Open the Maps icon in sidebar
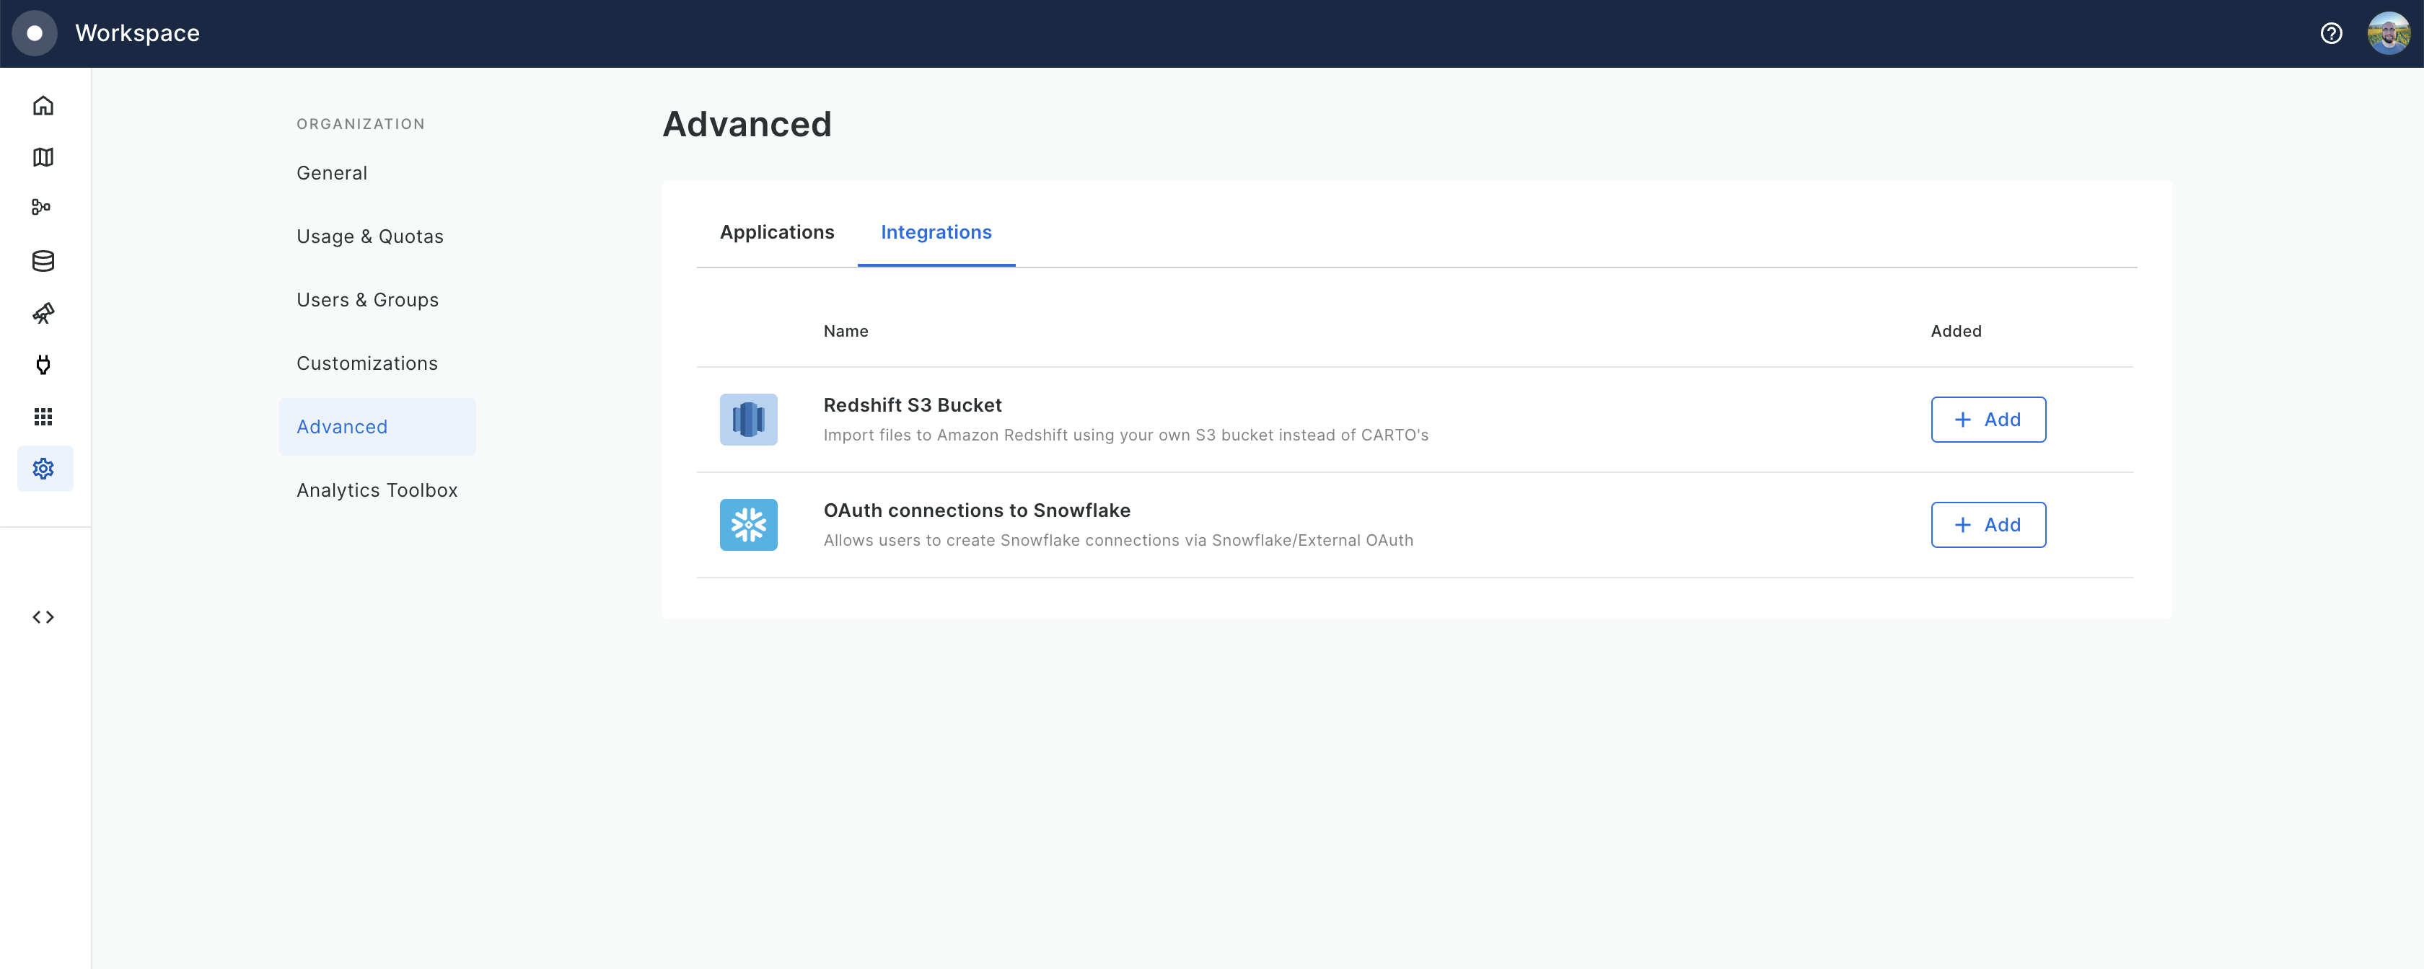The image size is (2424, 969). coord(43,157)
